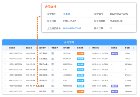Check the box for contract HT201912230005
Screen dimensions: 140x97
[5, 59]
